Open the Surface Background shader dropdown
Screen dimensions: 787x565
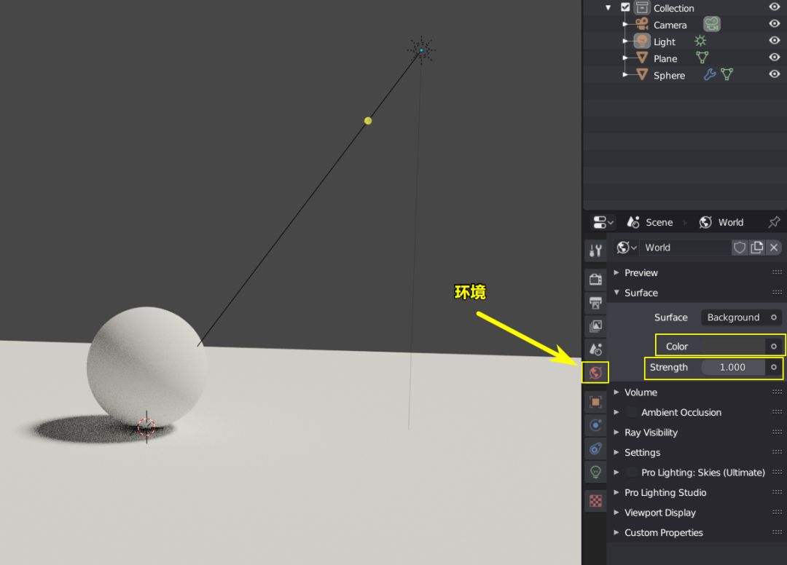pos(740,317)
